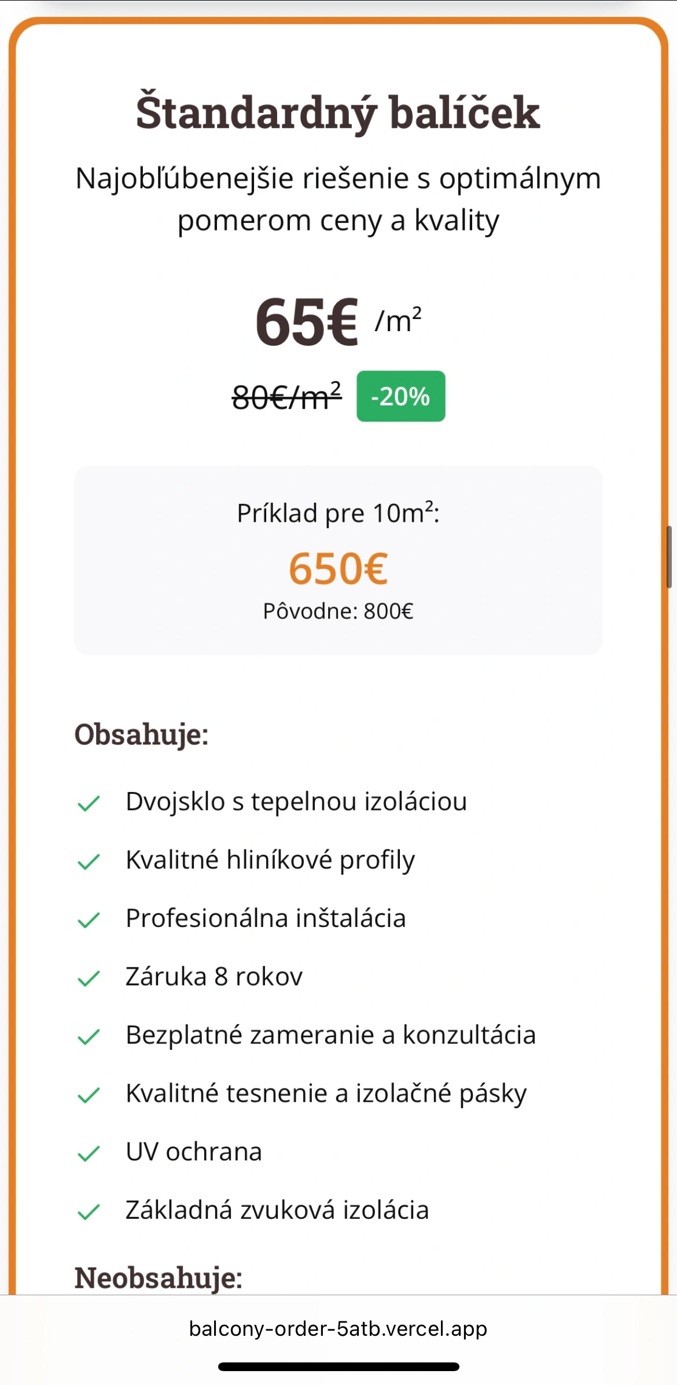
Task: Tap checkmark beside Základná zvuková izolácia
Action: pyautogui.click(x=89, y=1211)
